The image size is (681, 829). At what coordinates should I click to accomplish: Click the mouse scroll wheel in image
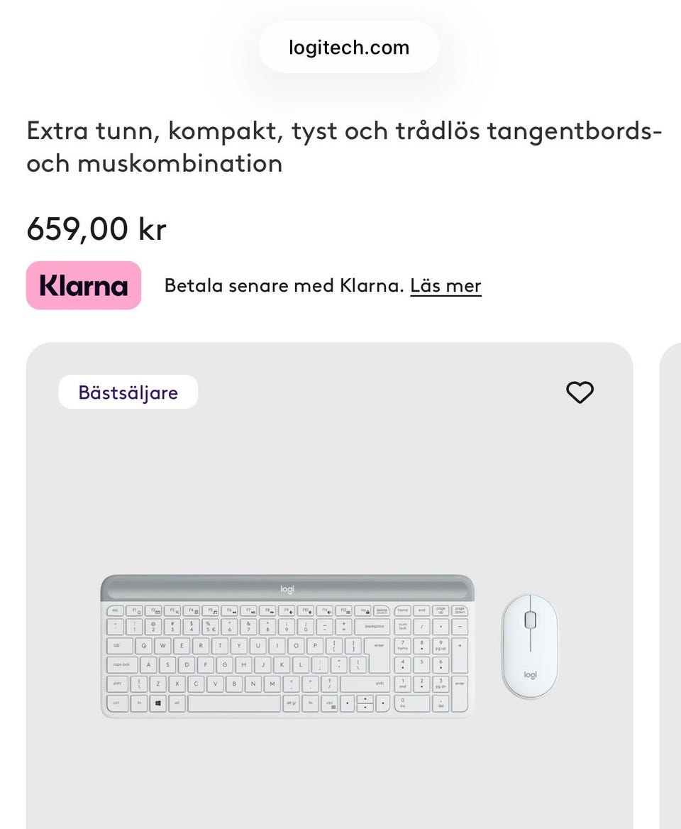coord(530,620)
